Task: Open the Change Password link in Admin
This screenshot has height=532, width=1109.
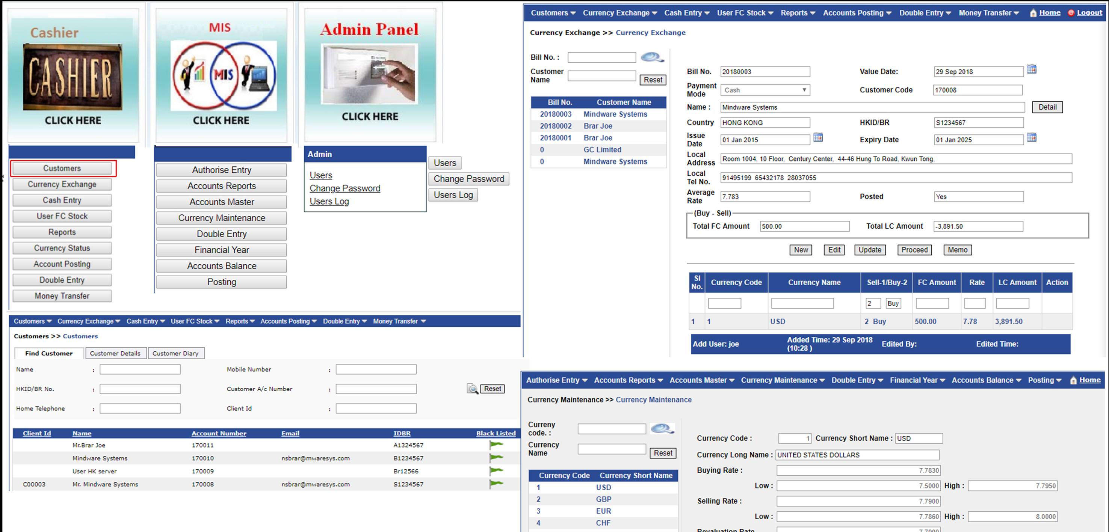Action: [344, 188]
